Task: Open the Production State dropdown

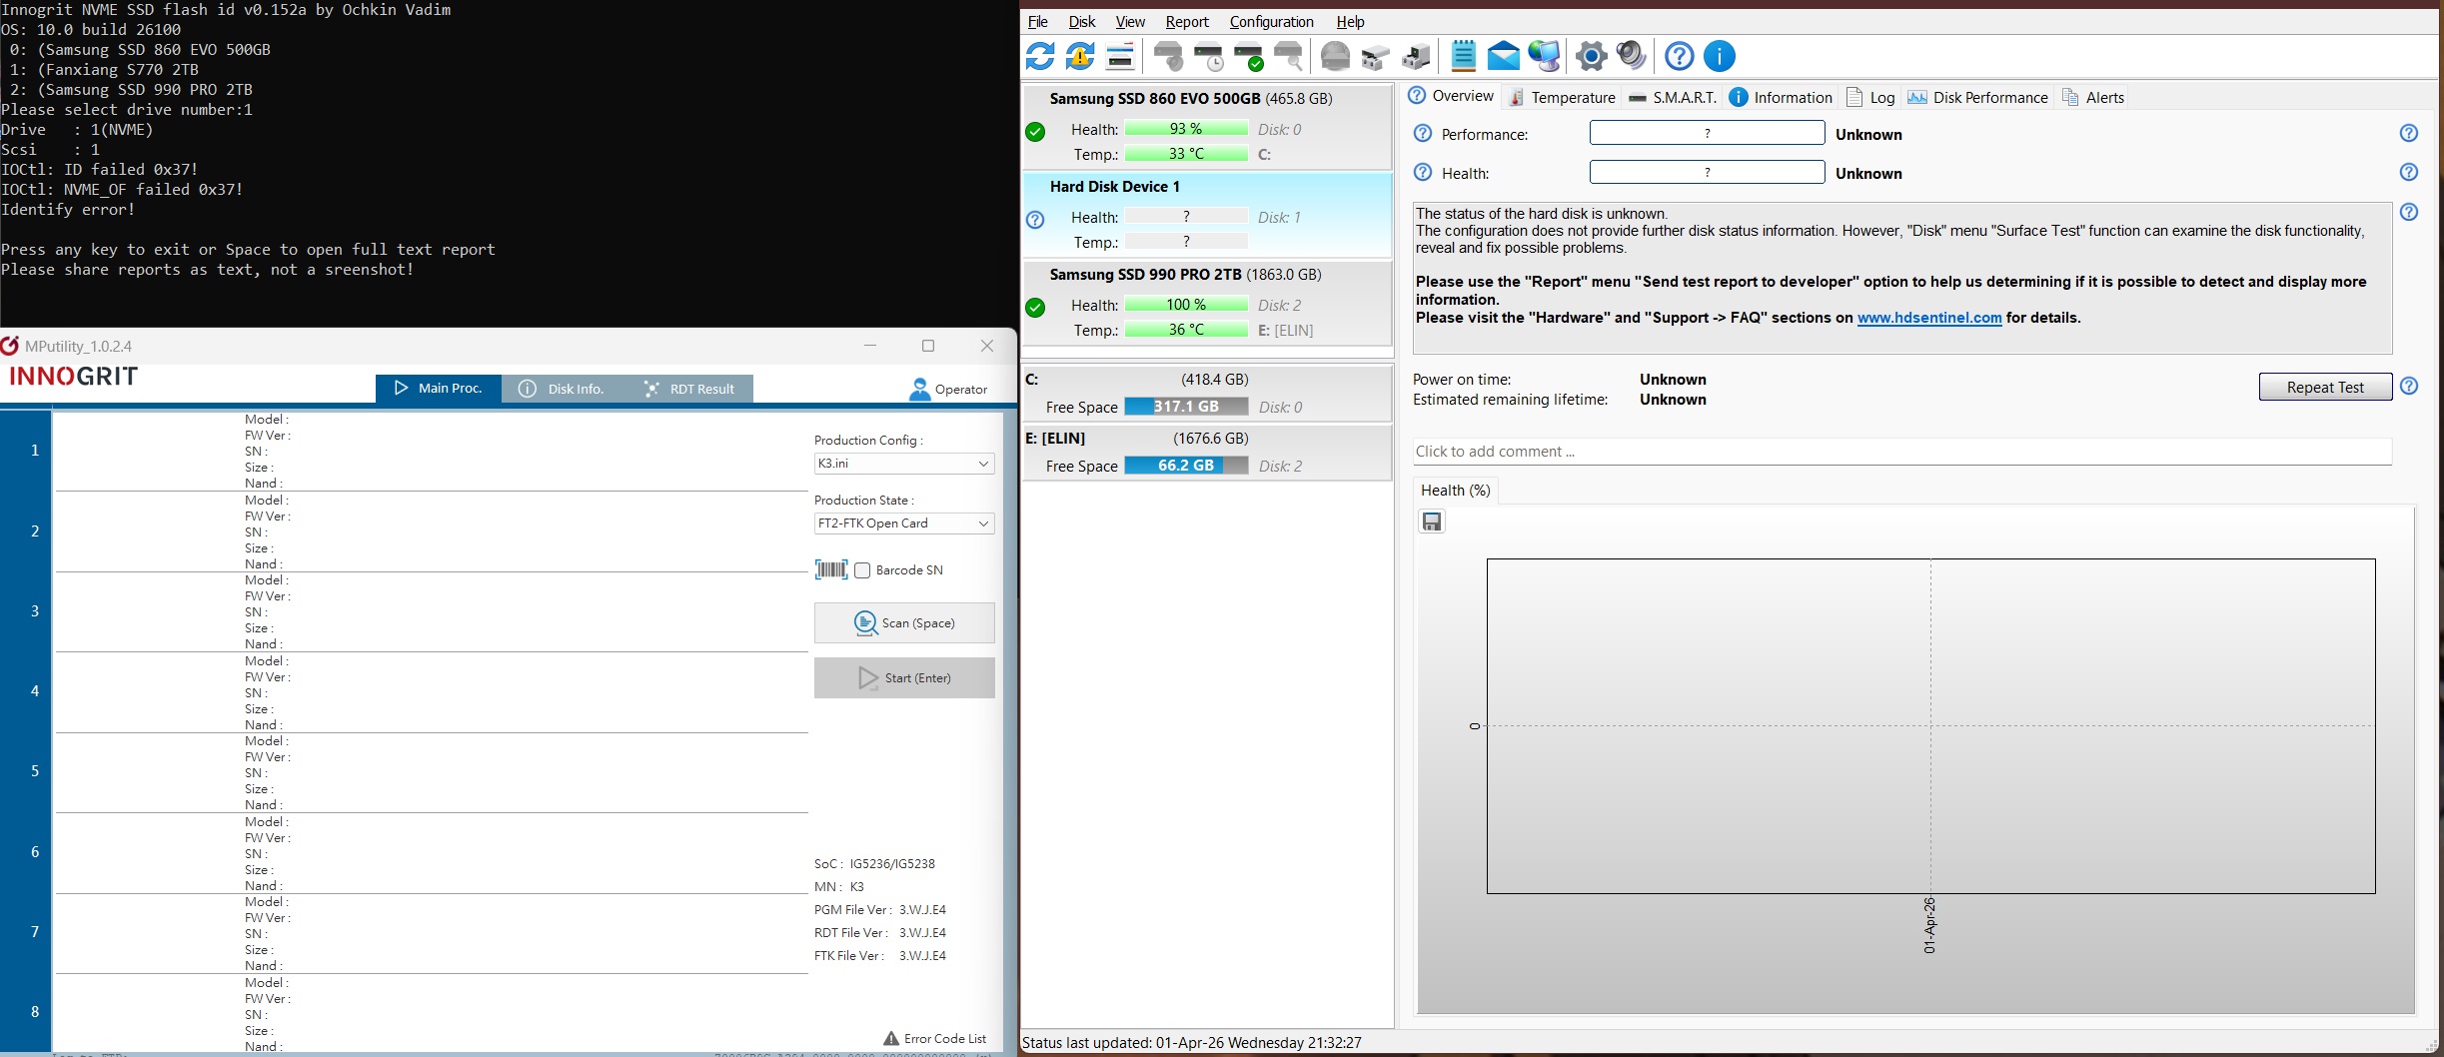Action: point(904,524)
